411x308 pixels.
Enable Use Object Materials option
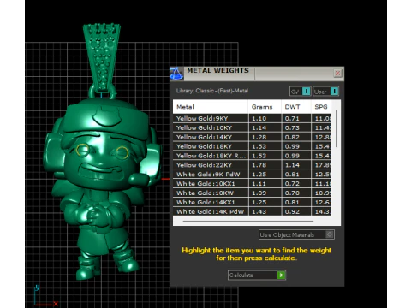(296, 234)
